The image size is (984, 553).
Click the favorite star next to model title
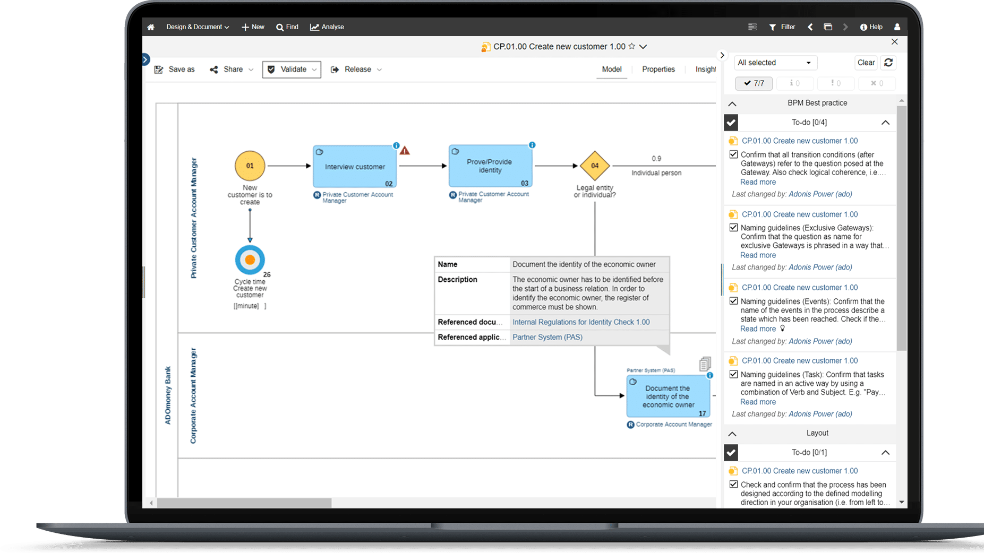point(632,47)
